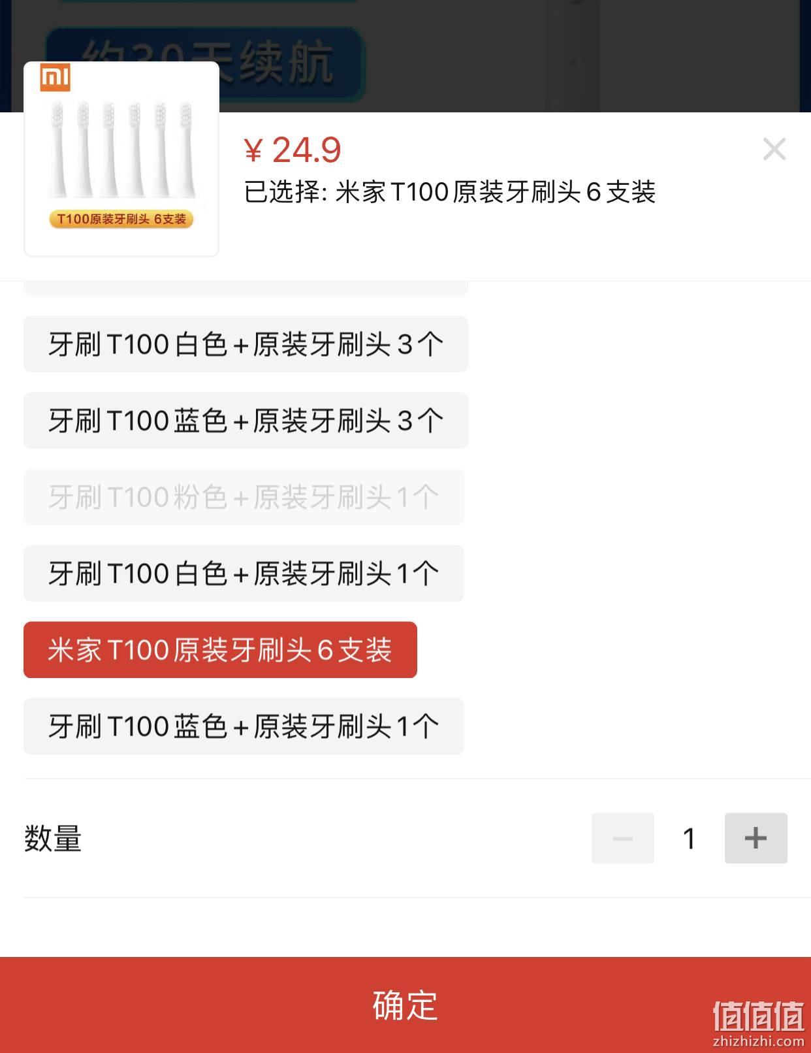Tap the 已选择 selected item summary text
The height and width of the screenshot is (1053, 811).
[450, 192]
